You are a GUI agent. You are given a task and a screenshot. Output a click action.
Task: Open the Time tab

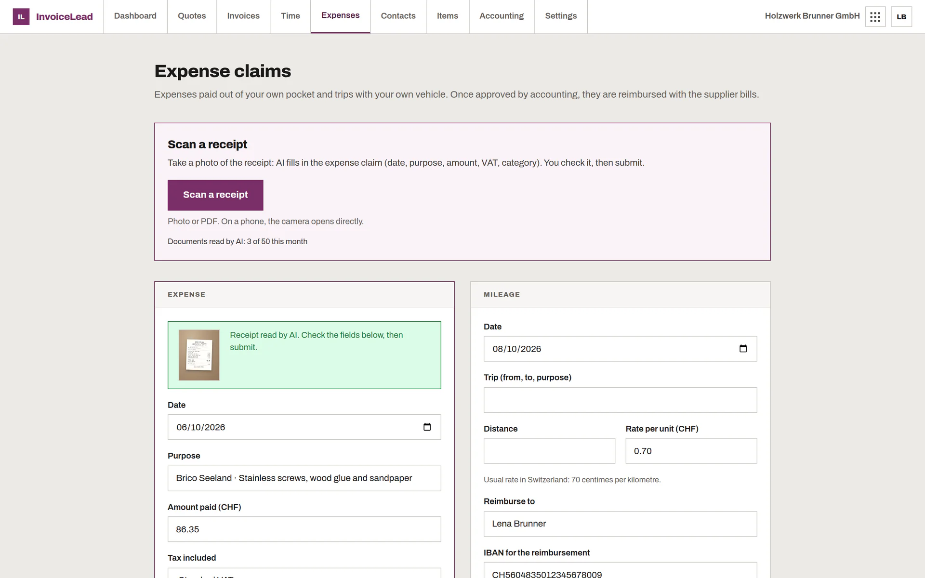(x=291, y=16)
